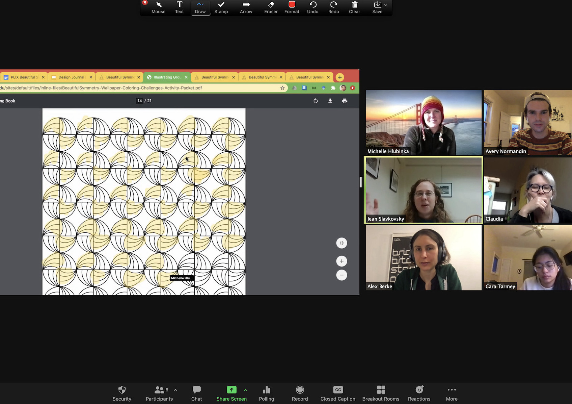572x404 pixels.
Task: Select the Eraser annotation tool
Action: (x=271, y=7)
